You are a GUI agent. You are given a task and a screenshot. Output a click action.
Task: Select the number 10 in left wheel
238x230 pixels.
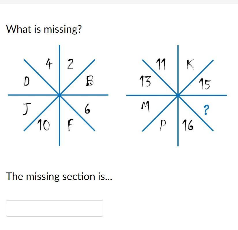click(44, 125)
